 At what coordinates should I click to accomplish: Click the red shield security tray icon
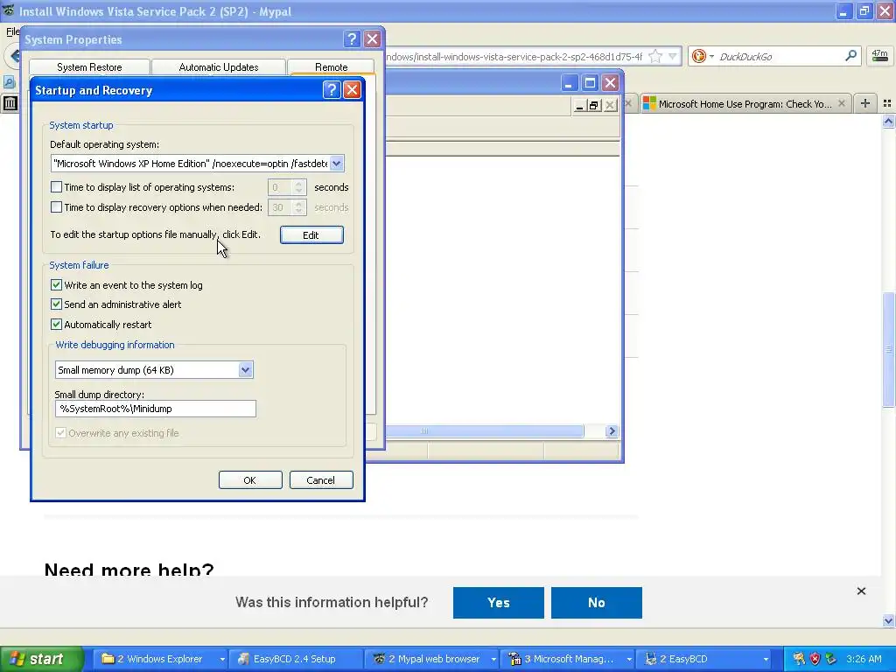pos(815,659)
